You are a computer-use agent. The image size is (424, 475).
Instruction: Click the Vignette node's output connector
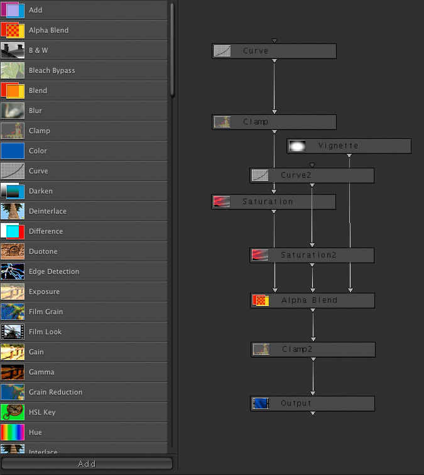pyautogui.click(x=349, y=155)
